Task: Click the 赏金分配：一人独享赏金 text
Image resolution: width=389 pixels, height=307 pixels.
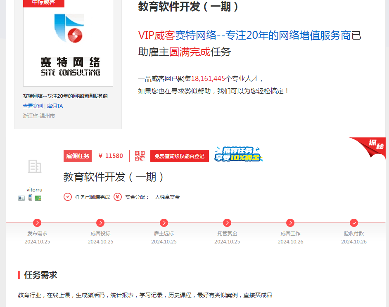Action: pos(152,197)
